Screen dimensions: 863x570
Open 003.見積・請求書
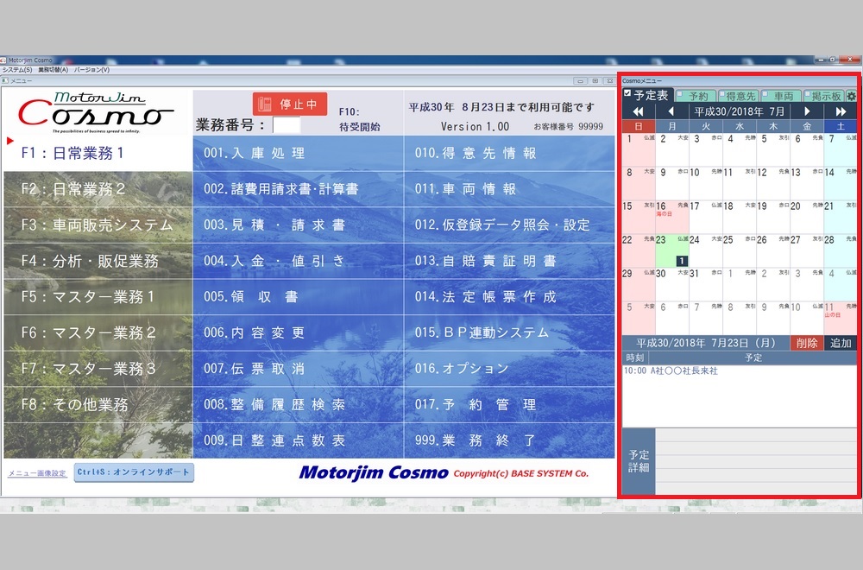tap(299, 225)
